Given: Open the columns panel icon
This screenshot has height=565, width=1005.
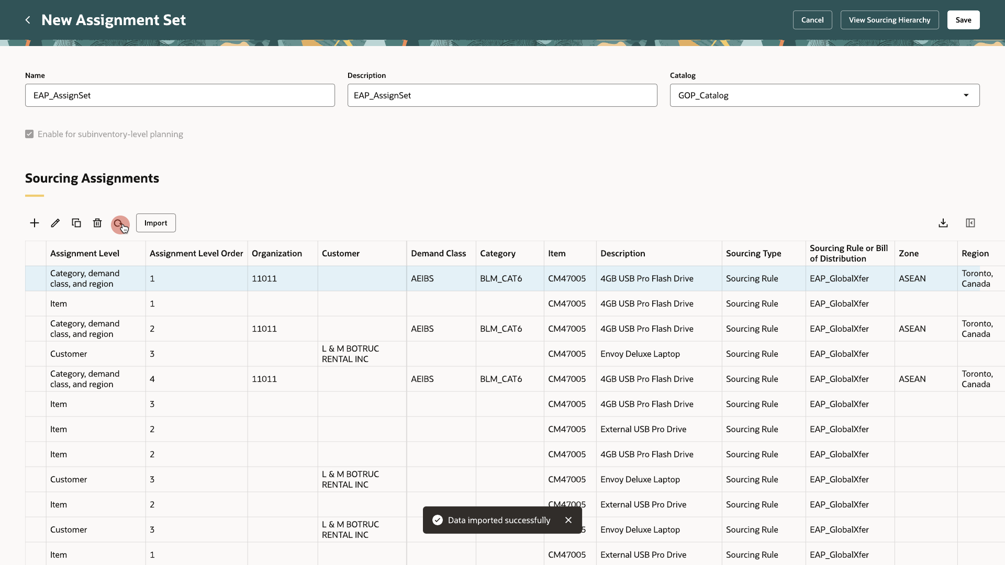Looking at the screenshot, I should pyautogui.click(x=970, y=223).
